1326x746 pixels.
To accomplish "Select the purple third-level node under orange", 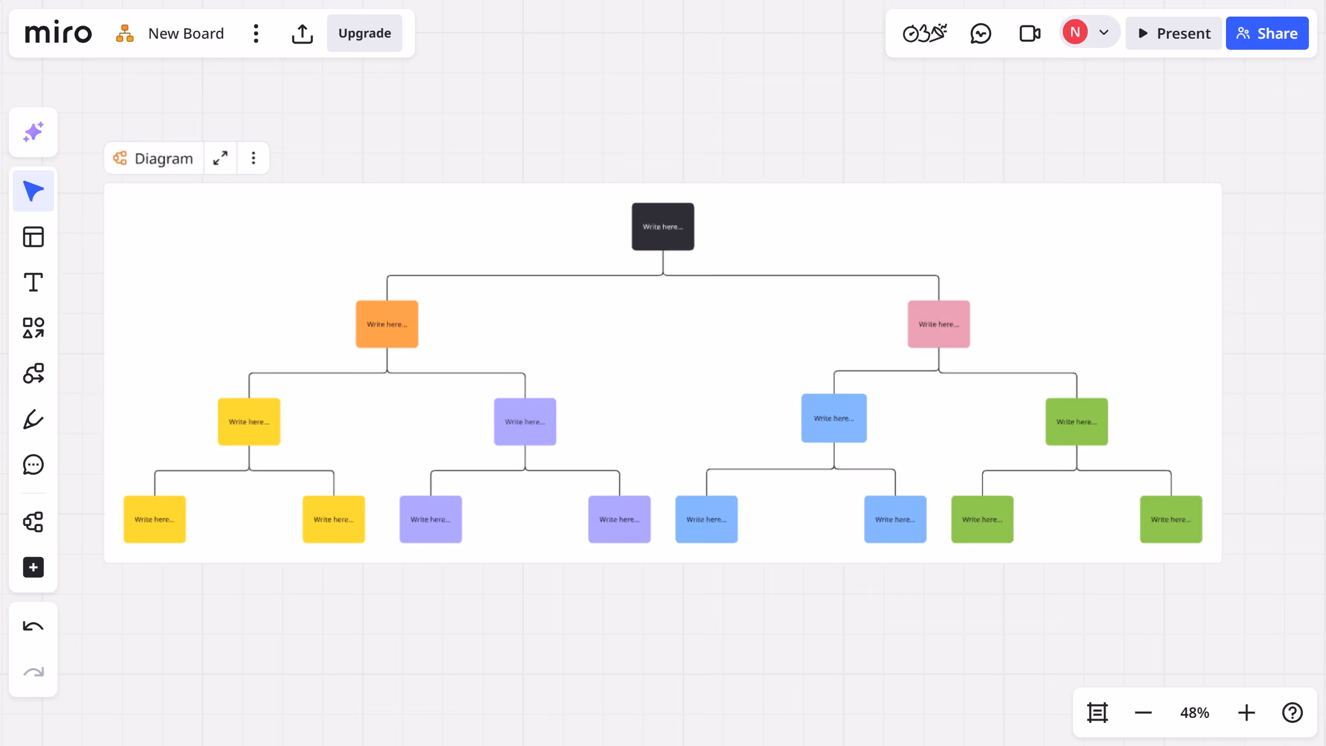I will 525,422.
